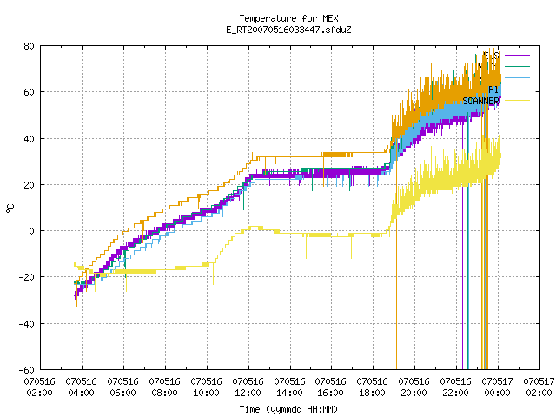Click the y-axis label -20
The image size is (556, 417).
pos(27,277)
